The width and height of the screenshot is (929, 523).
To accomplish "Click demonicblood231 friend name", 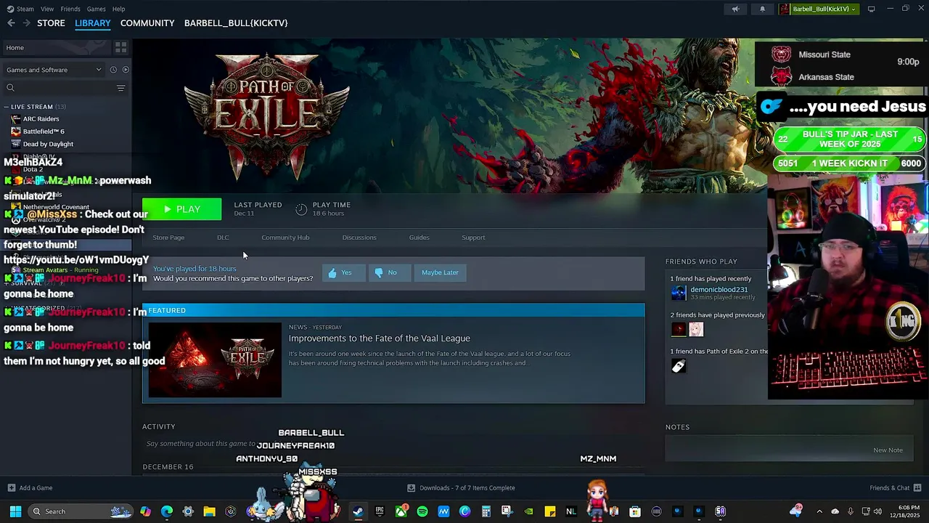I will 719,290.
